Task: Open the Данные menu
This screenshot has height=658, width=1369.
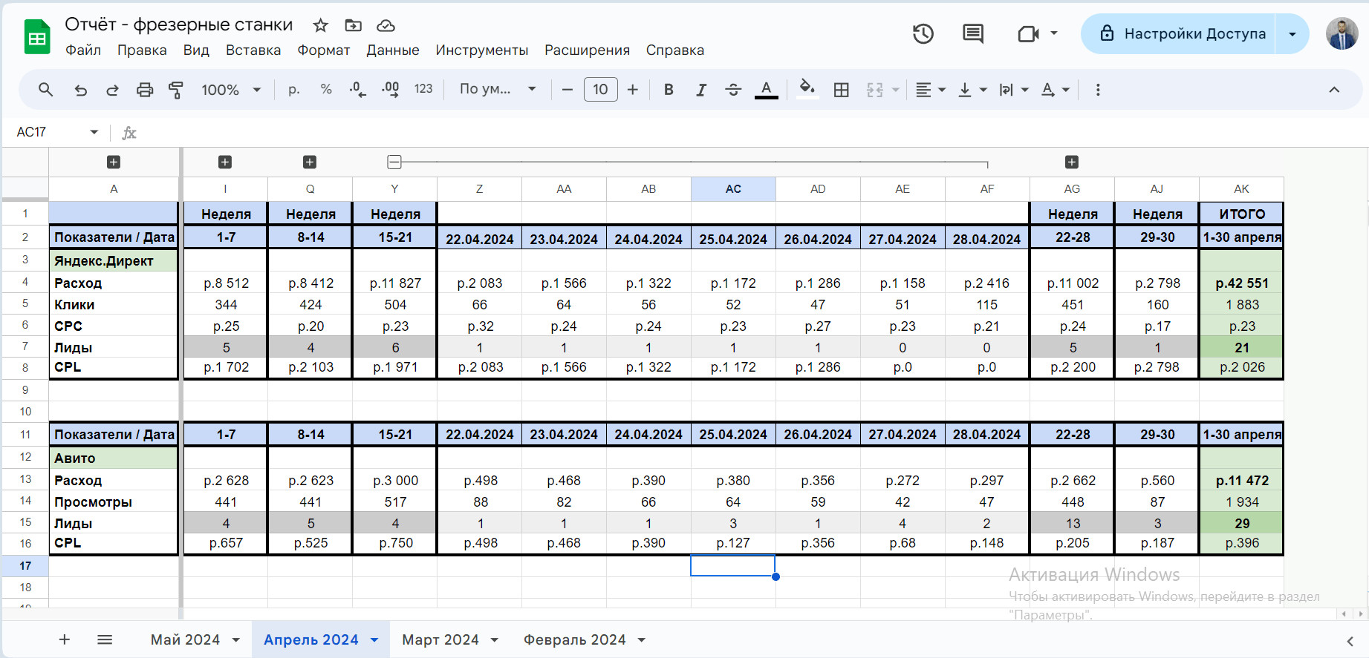Action: (392, 50)
